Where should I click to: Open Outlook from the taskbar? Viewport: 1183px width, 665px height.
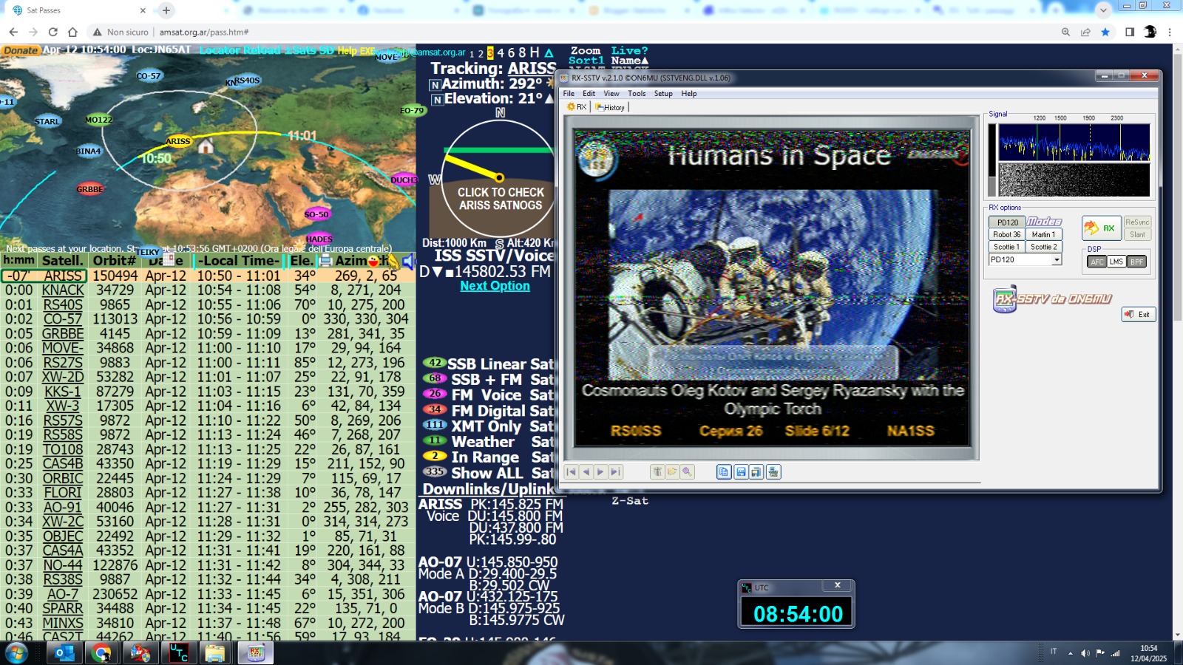pyautogui.click(x=64, y=653)
